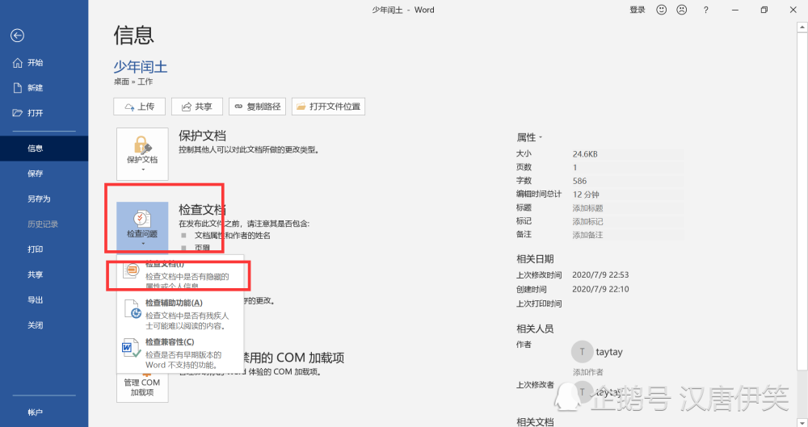Choose 检查兼容性(C) menu entry
Screen dimensions: 808x427
[x=180, y=354]
